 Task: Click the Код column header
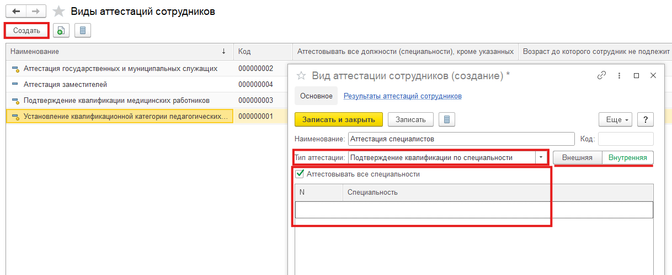pos(263,51)
